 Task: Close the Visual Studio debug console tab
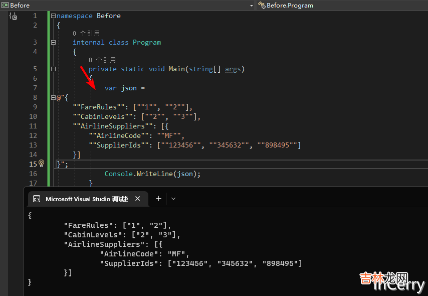point(138,199)
